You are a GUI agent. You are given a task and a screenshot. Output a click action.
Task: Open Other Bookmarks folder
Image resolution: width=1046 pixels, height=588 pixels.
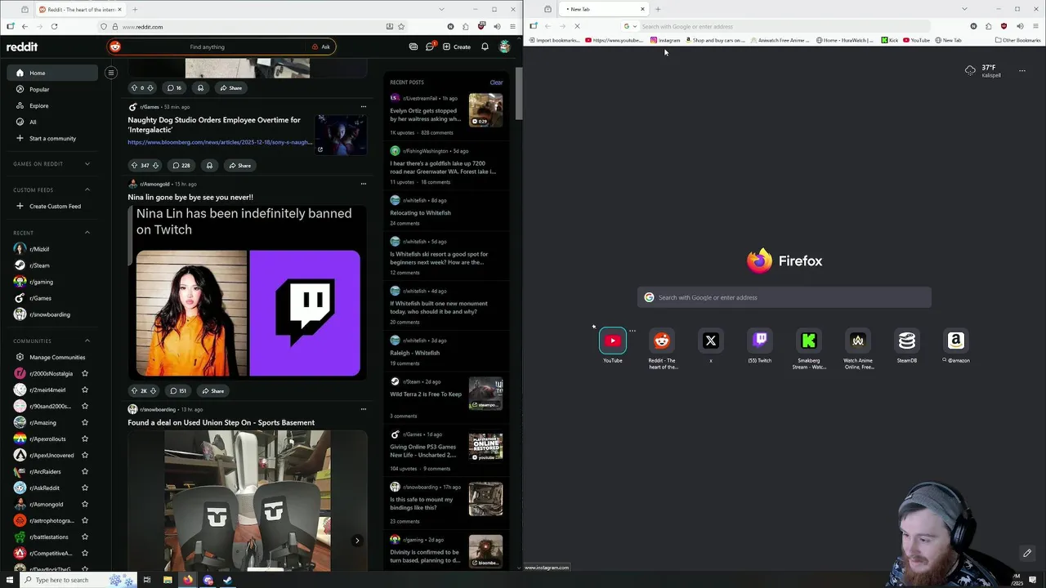pos(1018,40)
